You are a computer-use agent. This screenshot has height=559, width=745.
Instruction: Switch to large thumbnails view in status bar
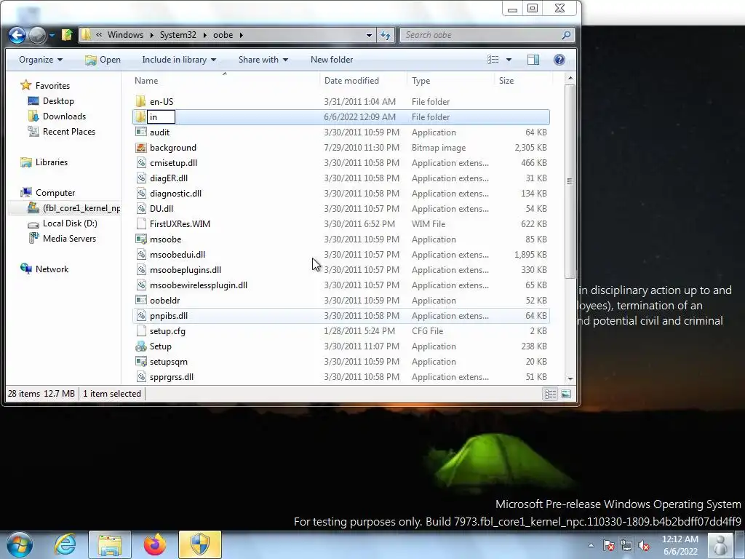566,394
